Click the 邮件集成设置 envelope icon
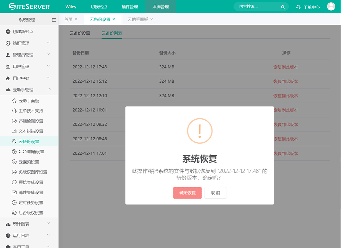 [14, 192]
